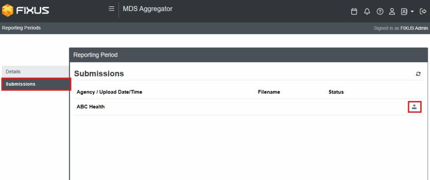Viewport: 430px width, 180px height.
Task: Switch to the Details tab
Action: [35, 72]
